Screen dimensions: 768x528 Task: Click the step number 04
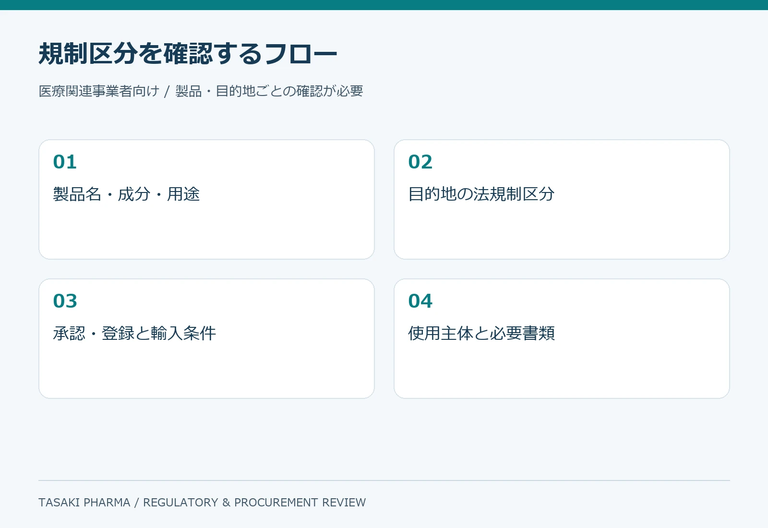(x=420, y=301)
